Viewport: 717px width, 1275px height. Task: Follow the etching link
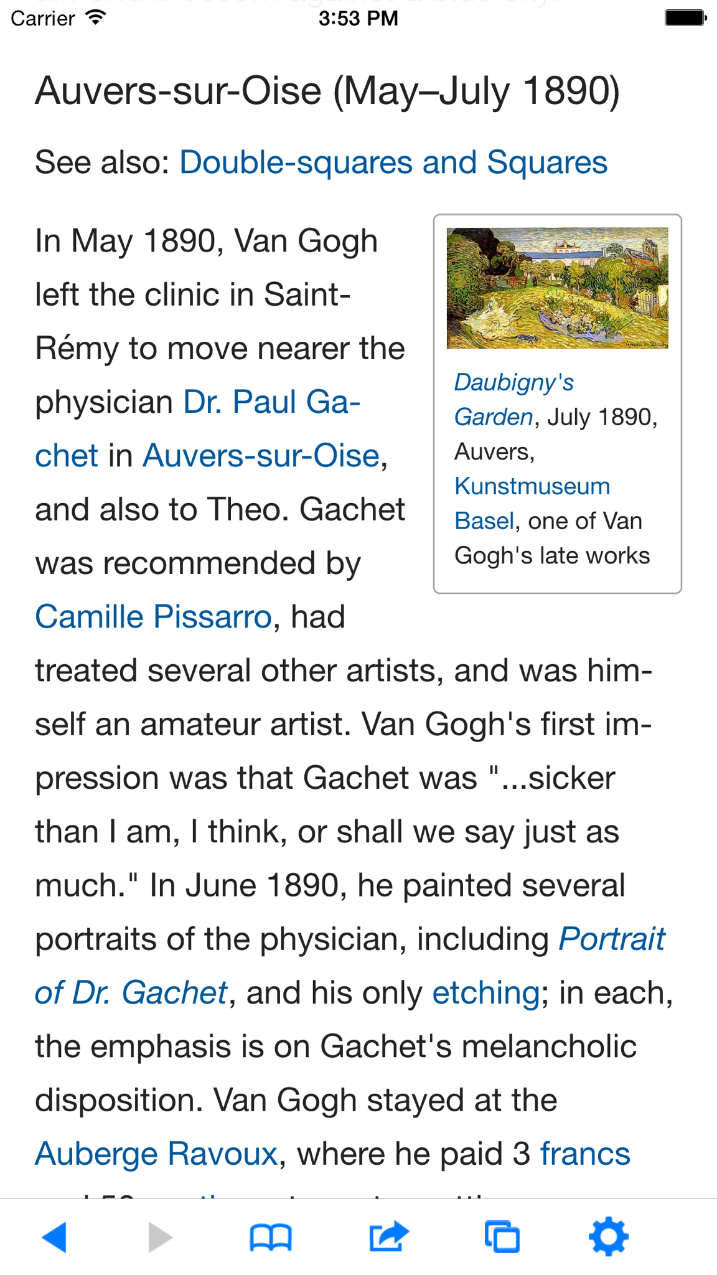486,992
